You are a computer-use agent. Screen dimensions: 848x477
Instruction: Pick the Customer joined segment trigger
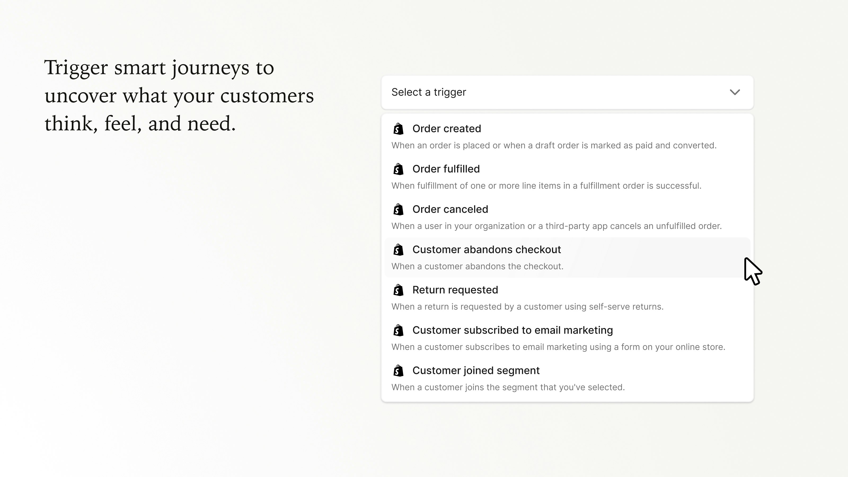[476, 371]
